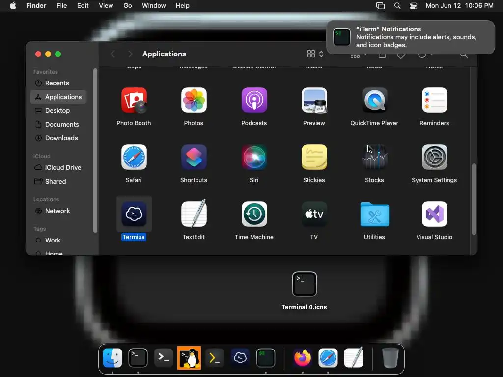
Task: Launch the Siri app
Action: [x=254, y=157]
